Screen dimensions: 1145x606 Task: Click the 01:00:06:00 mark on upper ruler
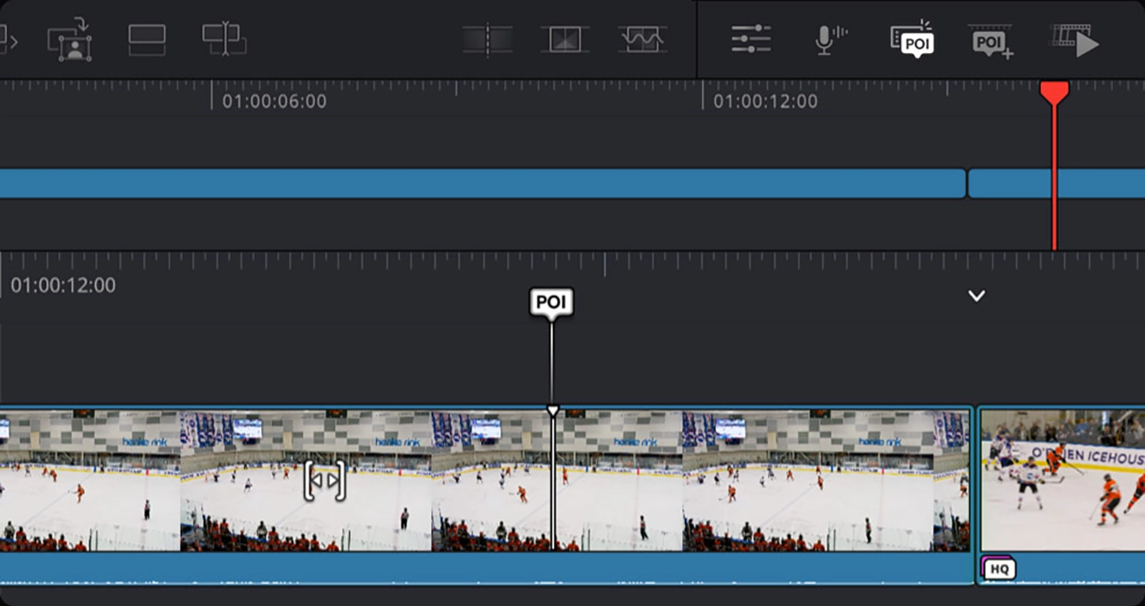click(x=274, y=102)
